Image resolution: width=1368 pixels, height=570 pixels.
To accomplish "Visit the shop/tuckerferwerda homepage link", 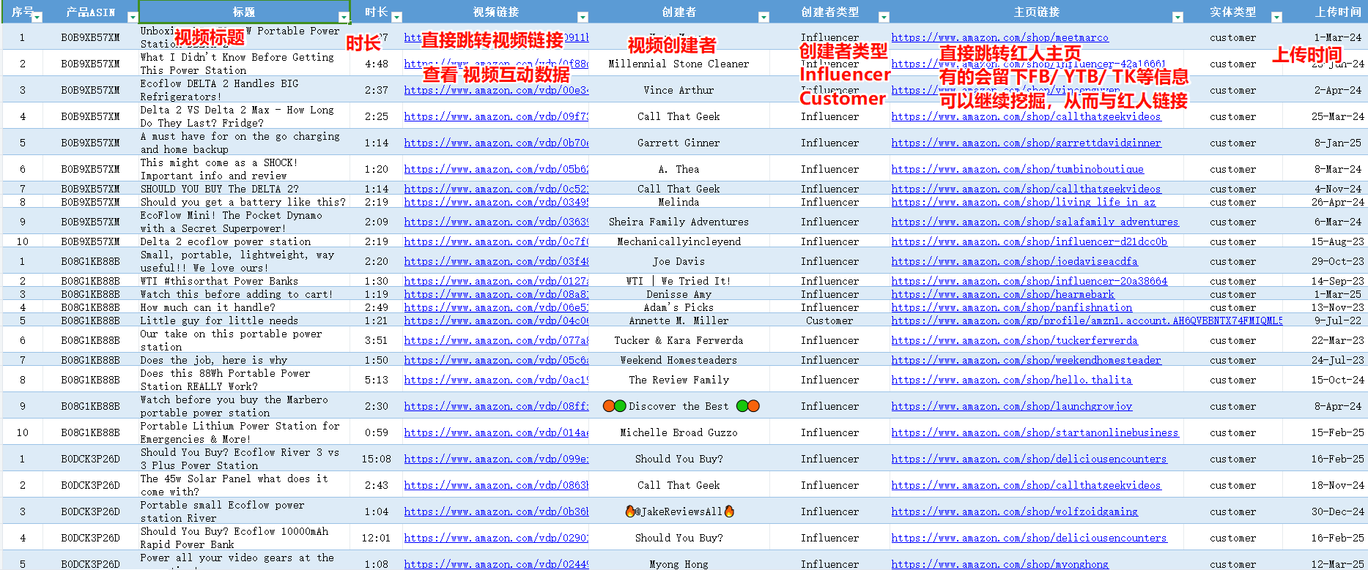I will click(1014, 340).
